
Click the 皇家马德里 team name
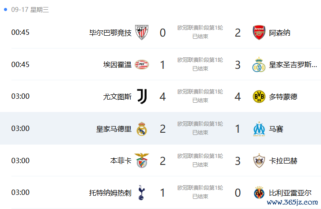point(114,129)
